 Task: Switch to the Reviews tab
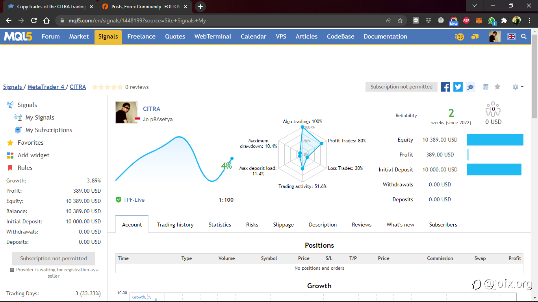pyautogui.click(x=362, y=225)
